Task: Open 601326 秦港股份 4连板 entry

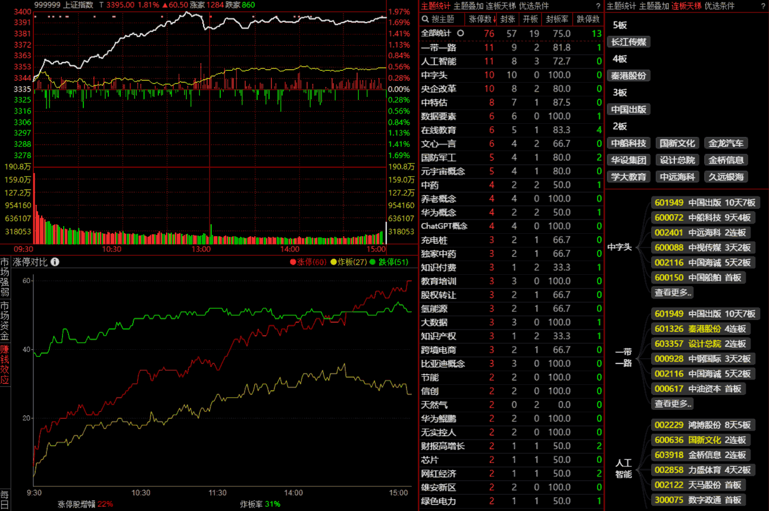Action: pyautogui.click(x=701, y=329)
